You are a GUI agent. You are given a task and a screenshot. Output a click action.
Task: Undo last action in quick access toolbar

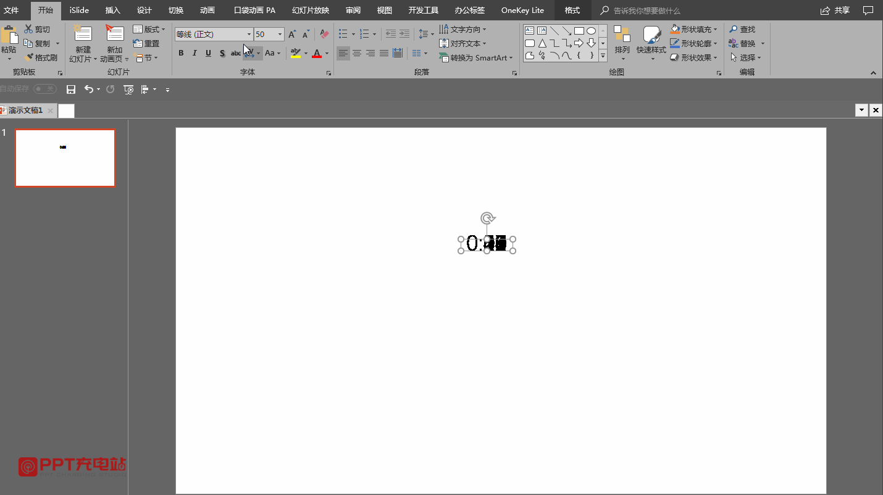point(89,89)
